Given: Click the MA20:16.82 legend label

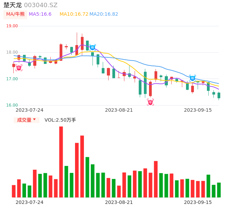Looking at the screenshot, I should (x=104, y=14).
